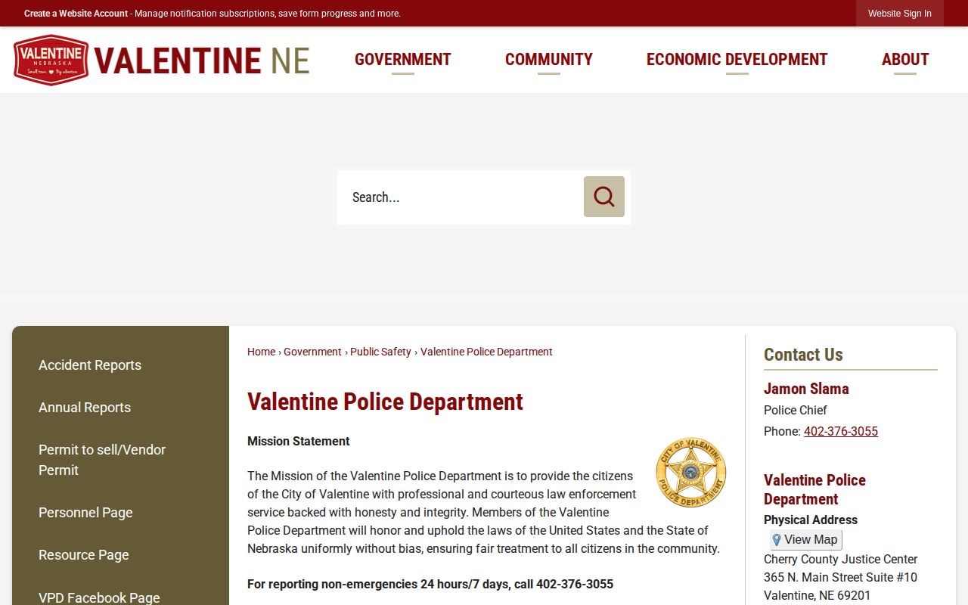Click the Public Safety breadcrumb

coord(380,352)
